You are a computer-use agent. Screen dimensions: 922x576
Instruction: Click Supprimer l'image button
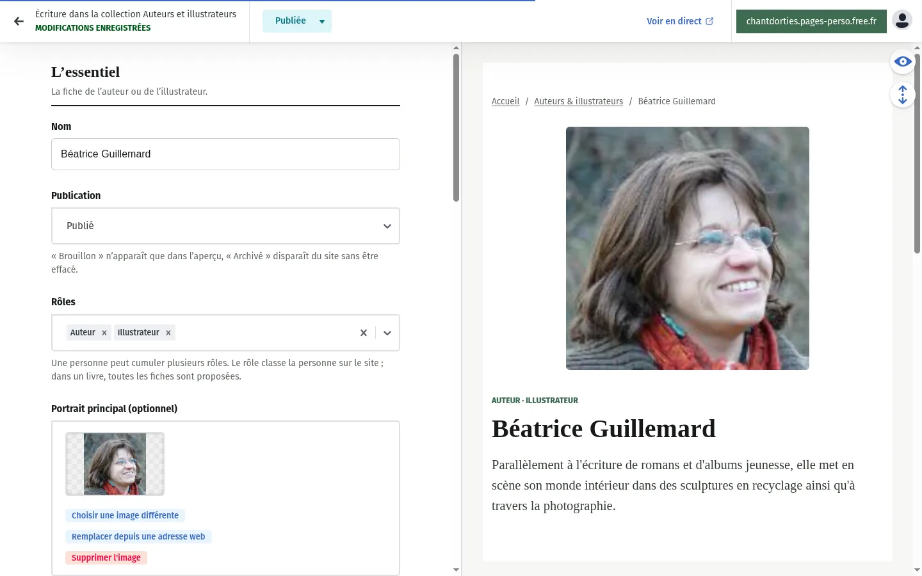click(x=106, y=557)
